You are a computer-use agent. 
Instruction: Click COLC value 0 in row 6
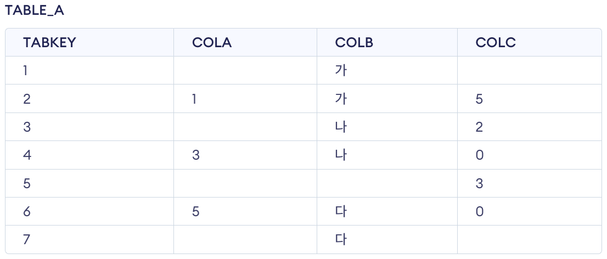[x=480, y=212]
